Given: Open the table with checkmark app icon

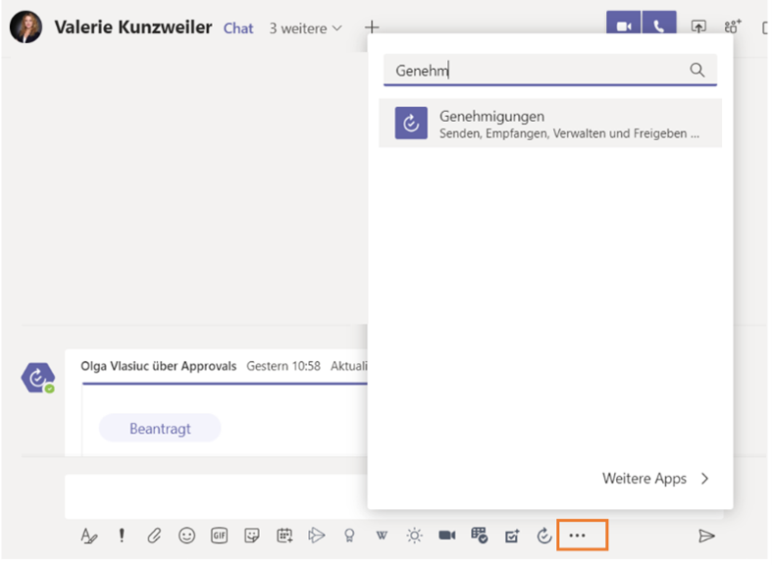Looking at the screenshot, I should [479, 535].
